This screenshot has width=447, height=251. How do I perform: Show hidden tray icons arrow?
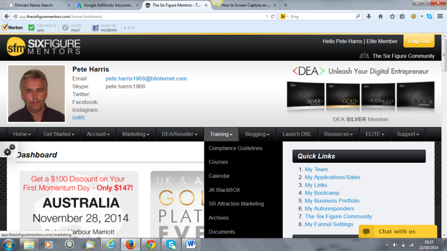click(x=387, y=245)
